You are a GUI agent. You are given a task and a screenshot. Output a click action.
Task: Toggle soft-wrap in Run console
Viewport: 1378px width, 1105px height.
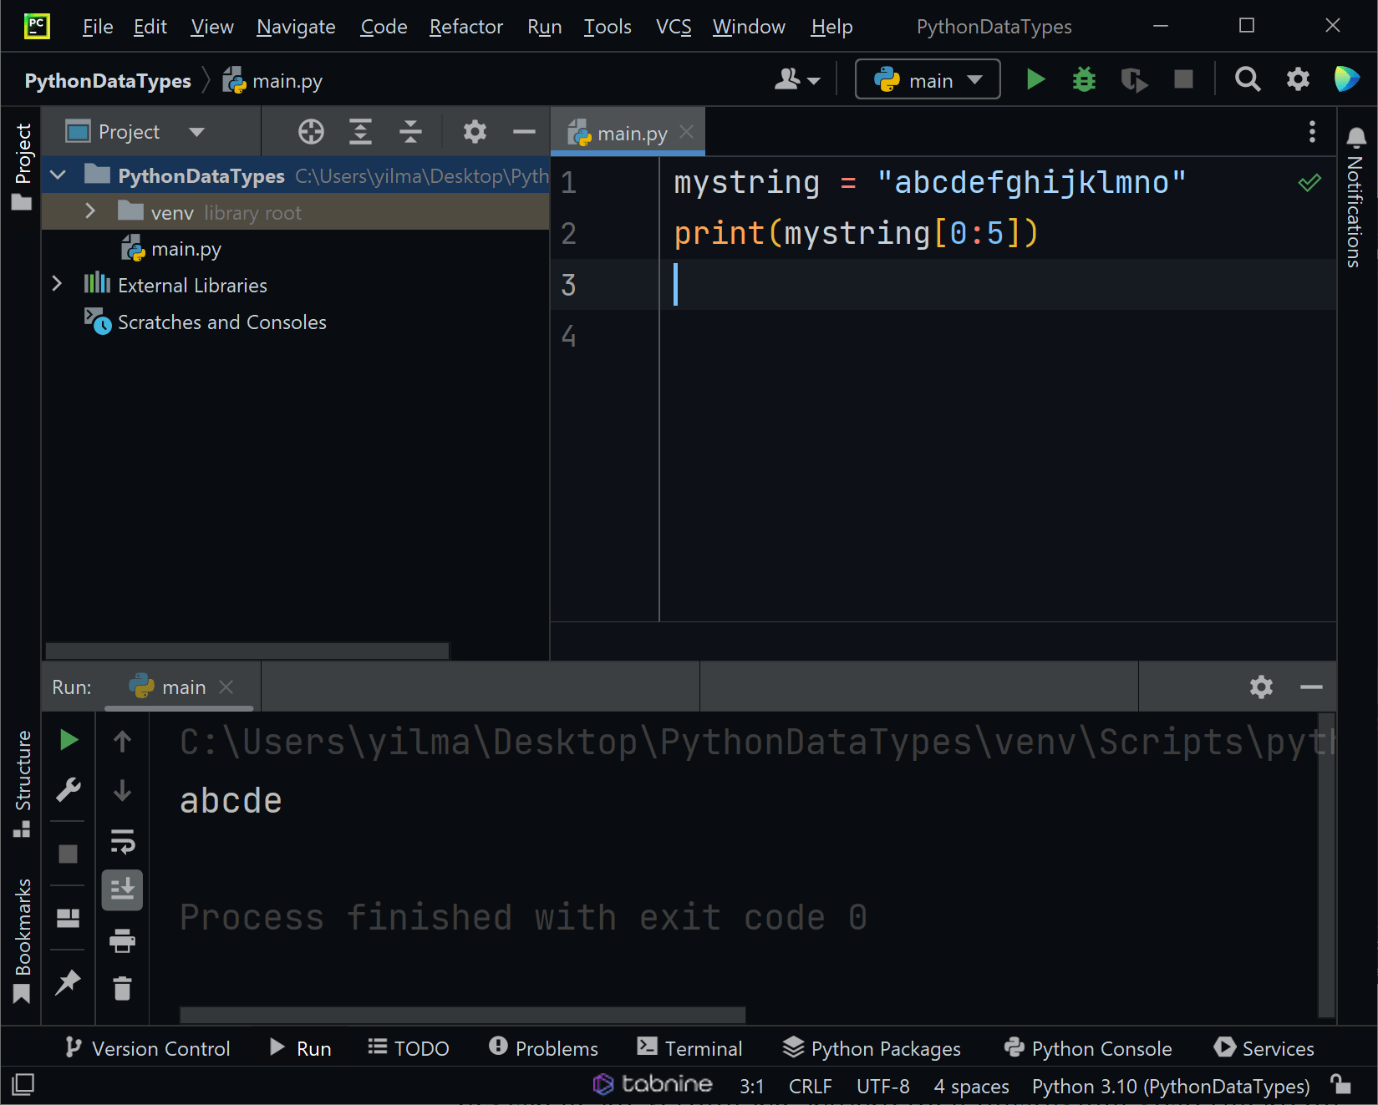[122, 841]
